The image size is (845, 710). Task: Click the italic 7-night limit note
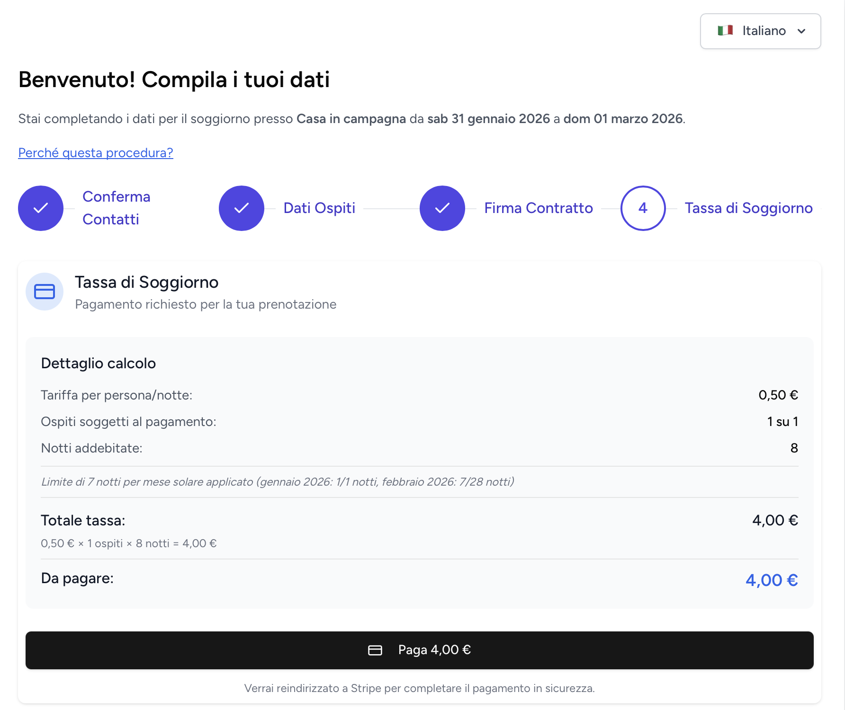(278, 482)
